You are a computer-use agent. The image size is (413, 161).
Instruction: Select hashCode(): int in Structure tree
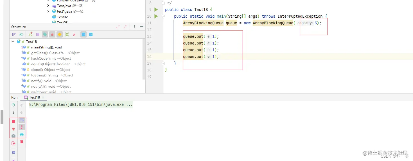[x=51, y=58]
